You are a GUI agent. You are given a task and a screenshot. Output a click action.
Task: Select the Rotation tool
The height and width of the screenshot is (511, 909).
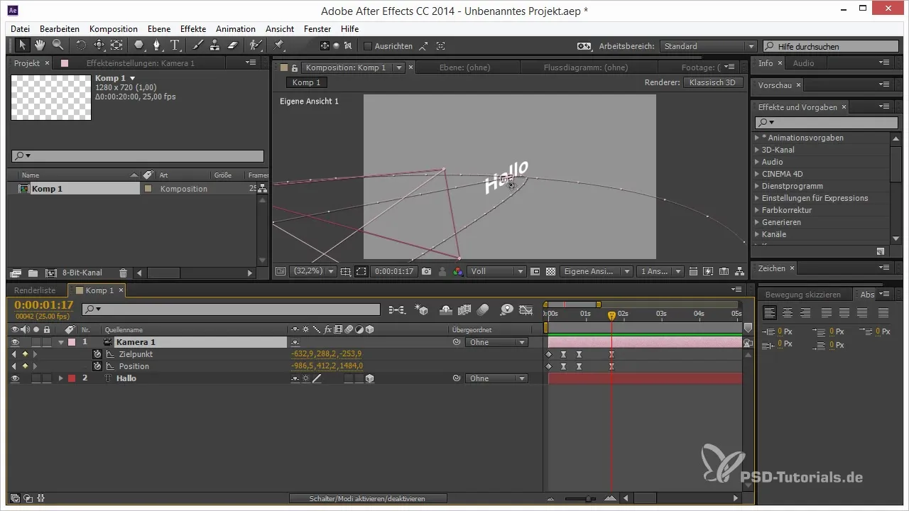click(81, 45)
